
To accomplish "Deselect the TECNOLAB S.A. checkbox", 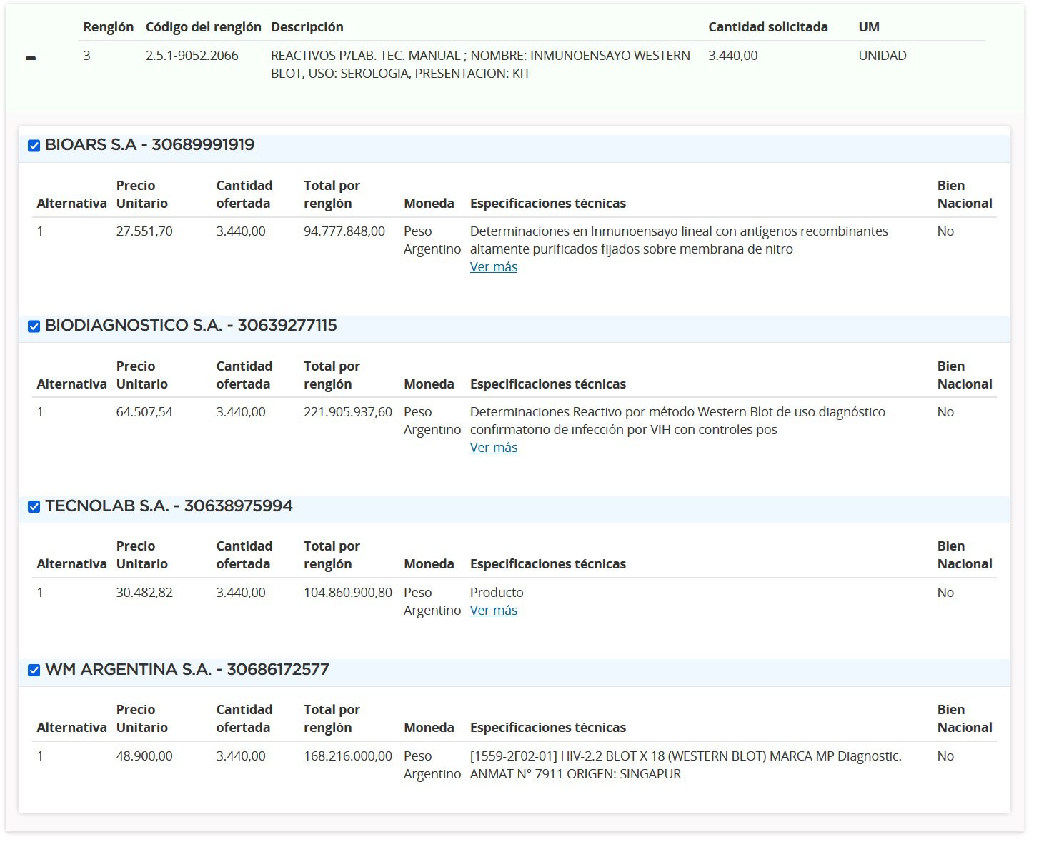I will tap(34, 507).
